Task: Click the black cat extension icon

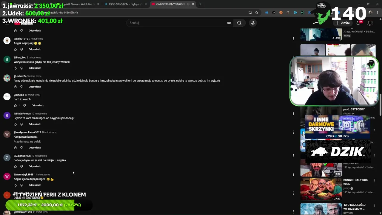Action: (274, 13)
